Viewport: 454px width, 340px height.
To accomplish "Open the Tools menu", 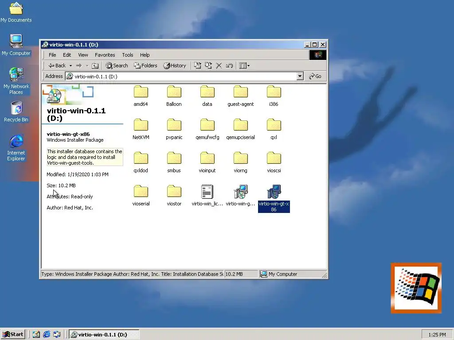I will [127, 55].
